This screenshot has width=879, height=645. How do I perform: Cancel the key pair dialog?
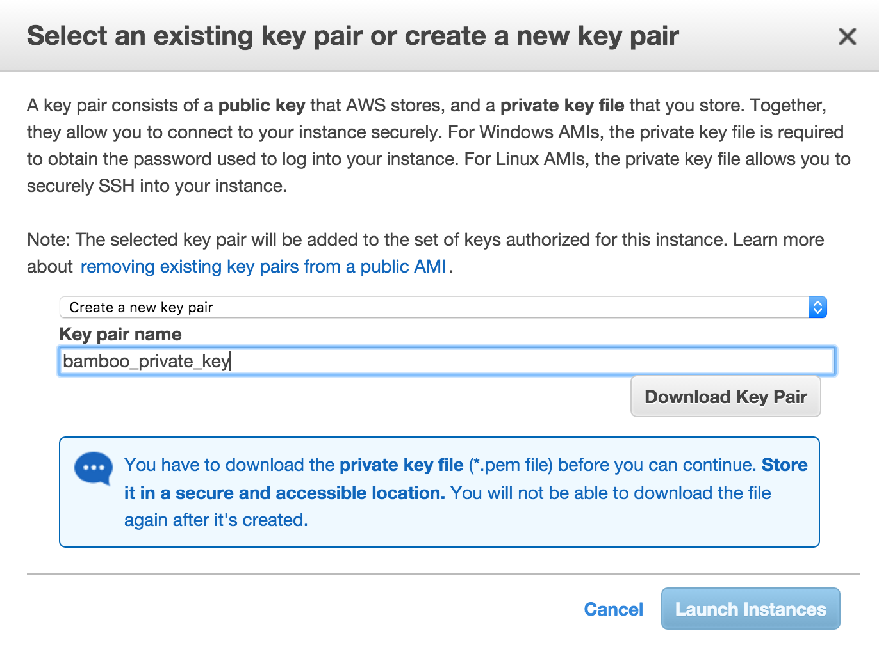click(x=613, y=609)
